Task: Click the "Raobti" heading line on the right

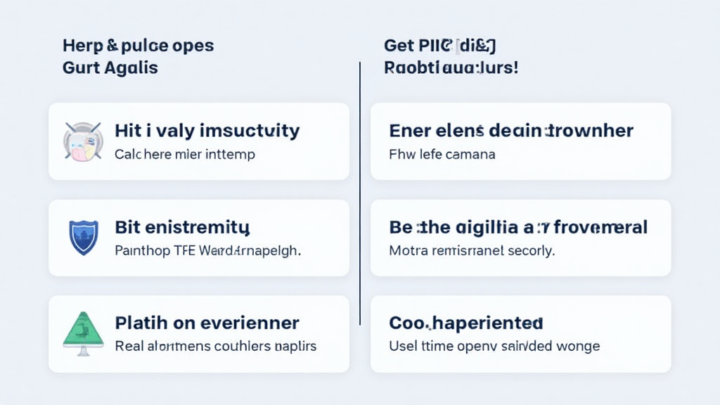Action: tap(451, 68)
